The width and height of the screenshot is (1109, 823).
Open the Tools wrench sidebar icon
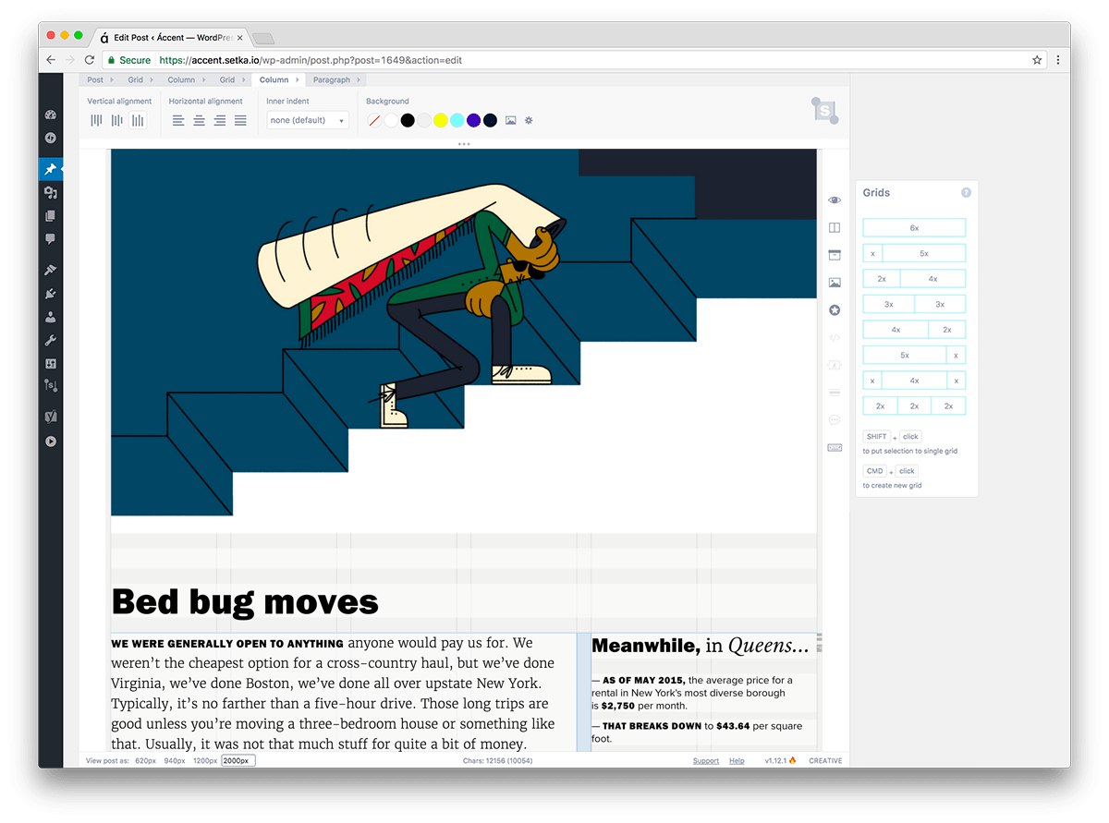point(51,340)
